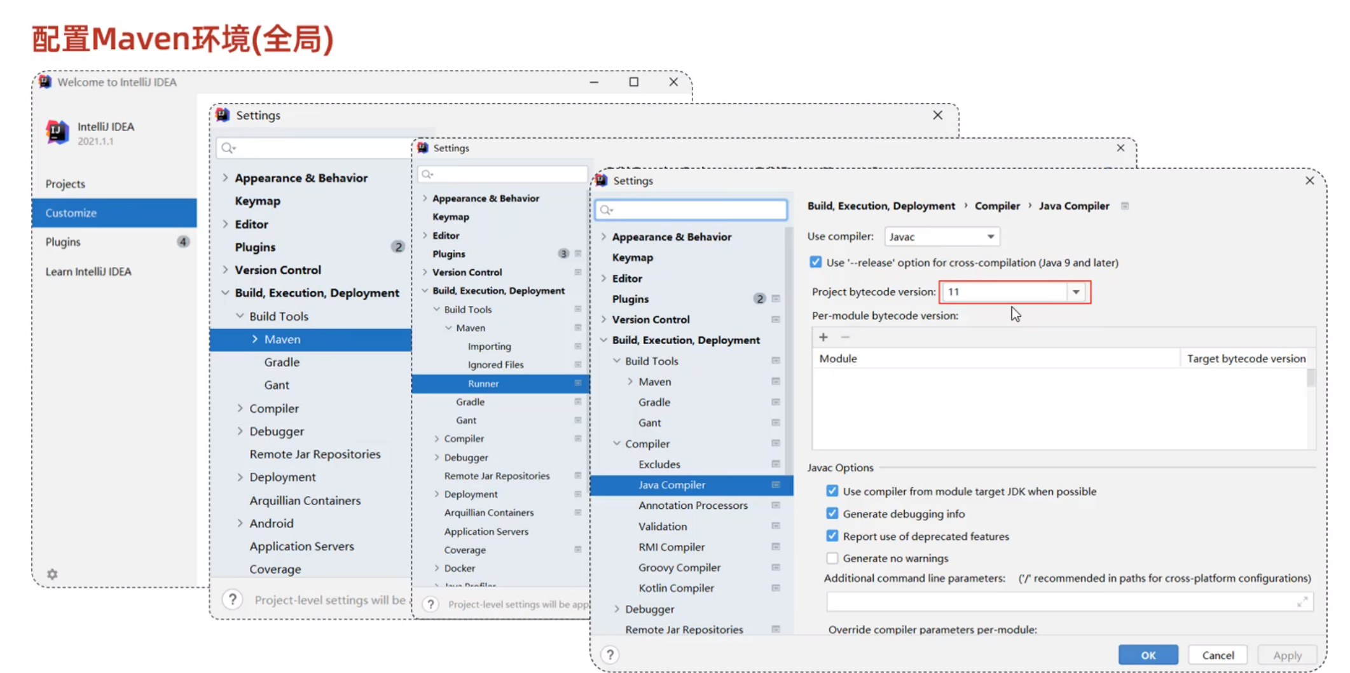This screenshot has width=1350, height=673.
Task: Open Learn IntelliJ IDEA section
Action: tap(88, 271)
